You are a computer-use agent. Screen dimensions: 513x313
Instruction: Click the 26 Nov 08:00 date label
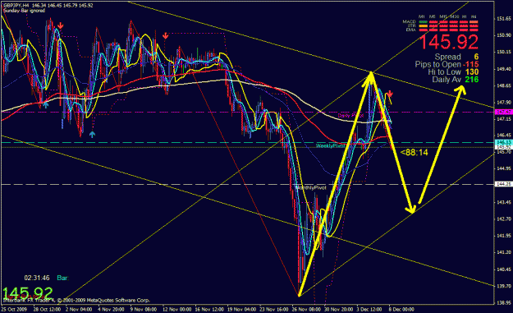click(306, 309)
